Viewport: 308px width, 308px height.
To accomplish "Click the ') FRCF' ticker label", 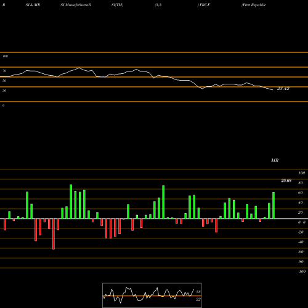I will (x=204, y=5).
